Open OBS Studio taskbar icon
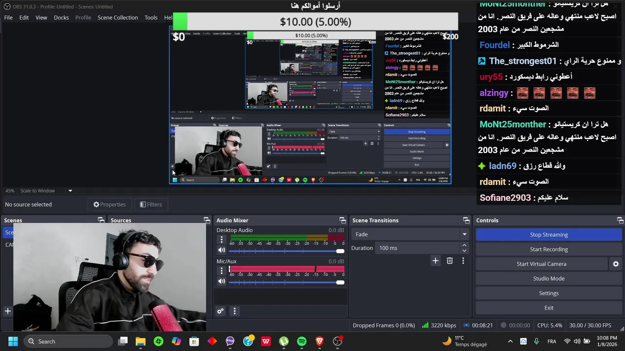The image size is (625, 351). pyautogui.click(x=337, y=341)
